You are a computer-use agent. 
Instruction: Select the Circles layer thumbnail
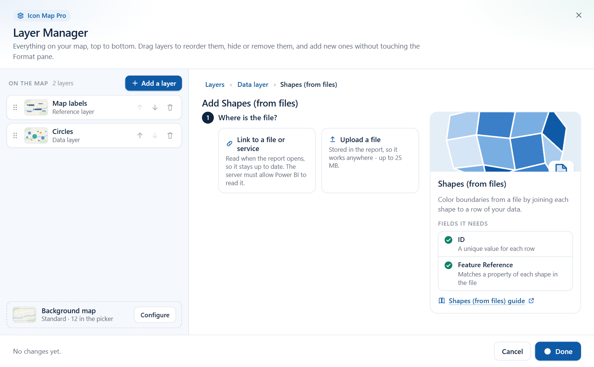[36, 135]
